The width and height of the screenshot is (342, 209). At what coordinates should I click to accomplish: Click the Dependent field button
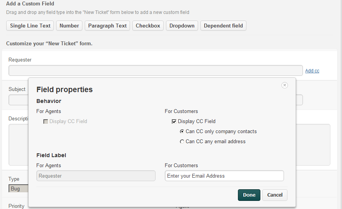coord(223,26)
